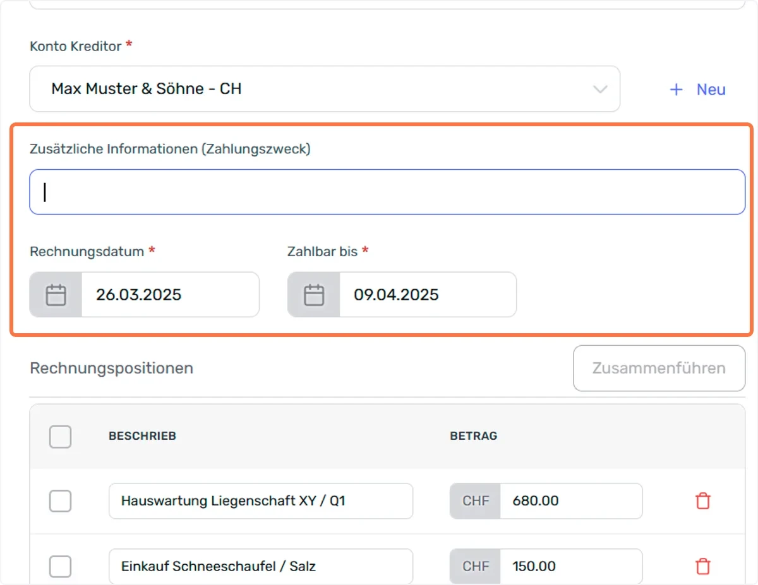Click the CHF prefix of 150.00
Viewport: 758px width, 585px height.
(476, 566)
